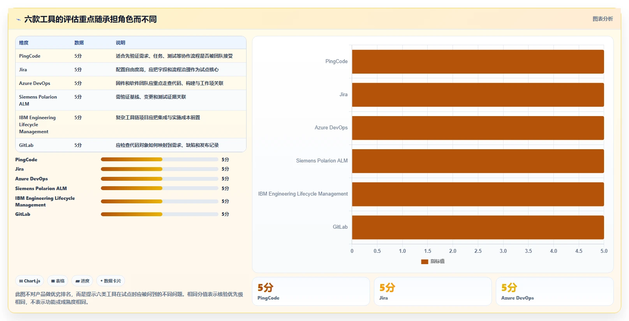Click the small icon before the page title
The width and height of the screenshot is (629, 321).
point(18,19)
